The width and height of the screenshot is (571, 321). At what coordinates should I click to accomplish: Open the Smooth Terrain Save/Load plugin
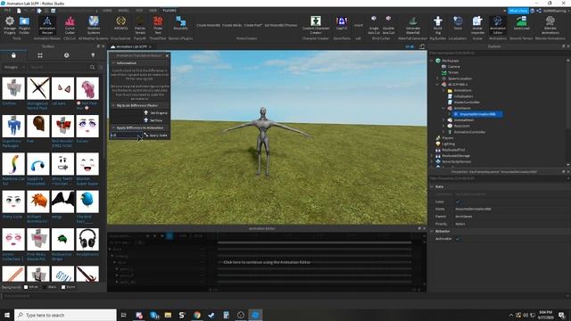521,24
